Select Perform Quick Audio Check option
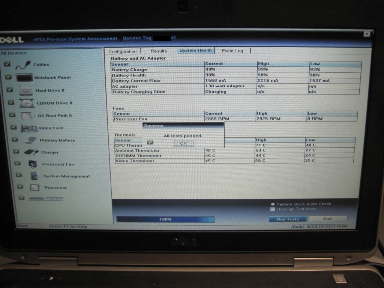The height and width of the screenshot is (288, 384). pyautogui.click(x=273, y=204)
